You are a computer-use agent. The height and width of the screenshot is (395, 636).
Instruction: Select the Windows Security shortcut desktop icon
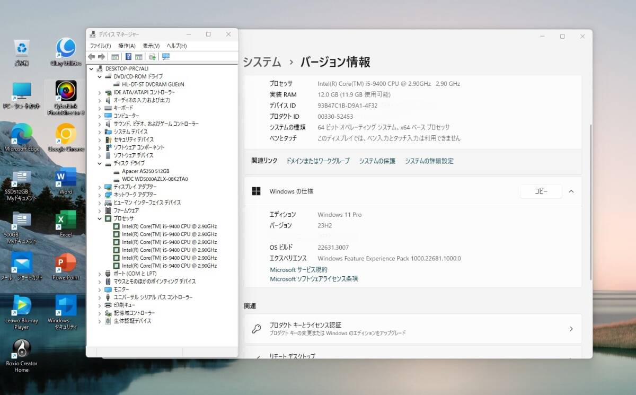click(66, 313)
